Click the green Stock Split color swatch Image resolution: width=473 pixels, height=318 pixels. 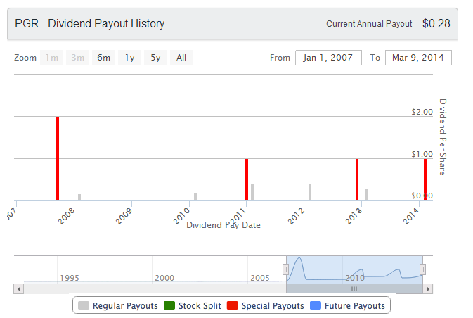[x=169, y=305]
